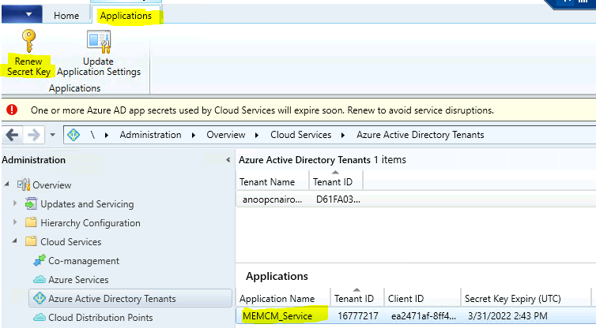The image size is (596, 328).
Task: Switch to the Home ribbon tab
Action: (66, 16)
